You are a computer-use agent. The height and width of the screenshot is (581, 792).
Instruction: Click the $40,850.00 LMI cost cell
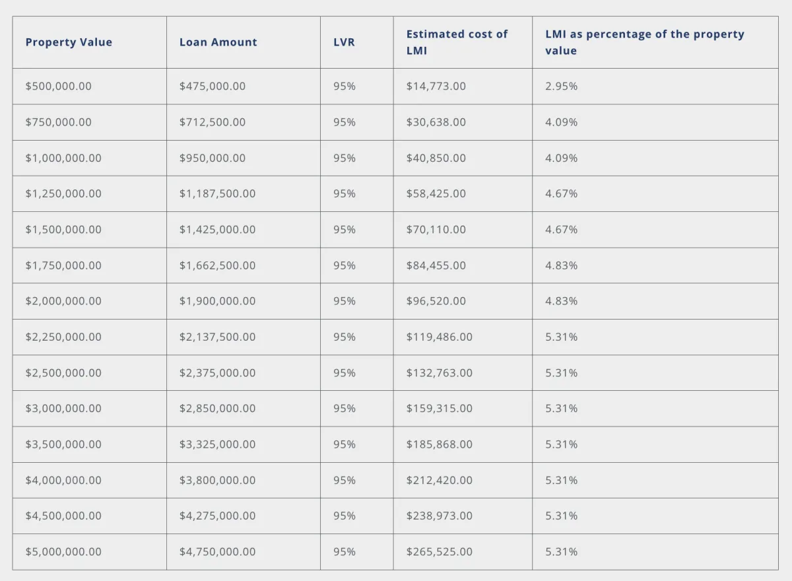point(436,158)
